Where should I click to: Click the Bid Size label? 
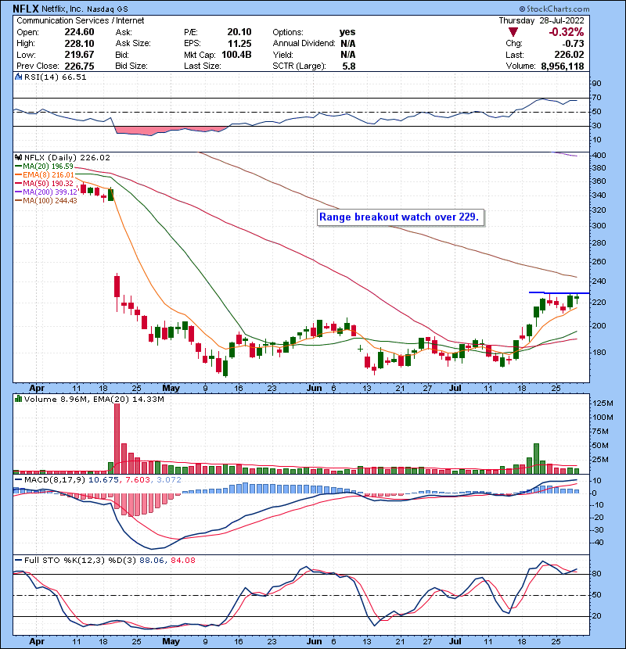point(131,66)
